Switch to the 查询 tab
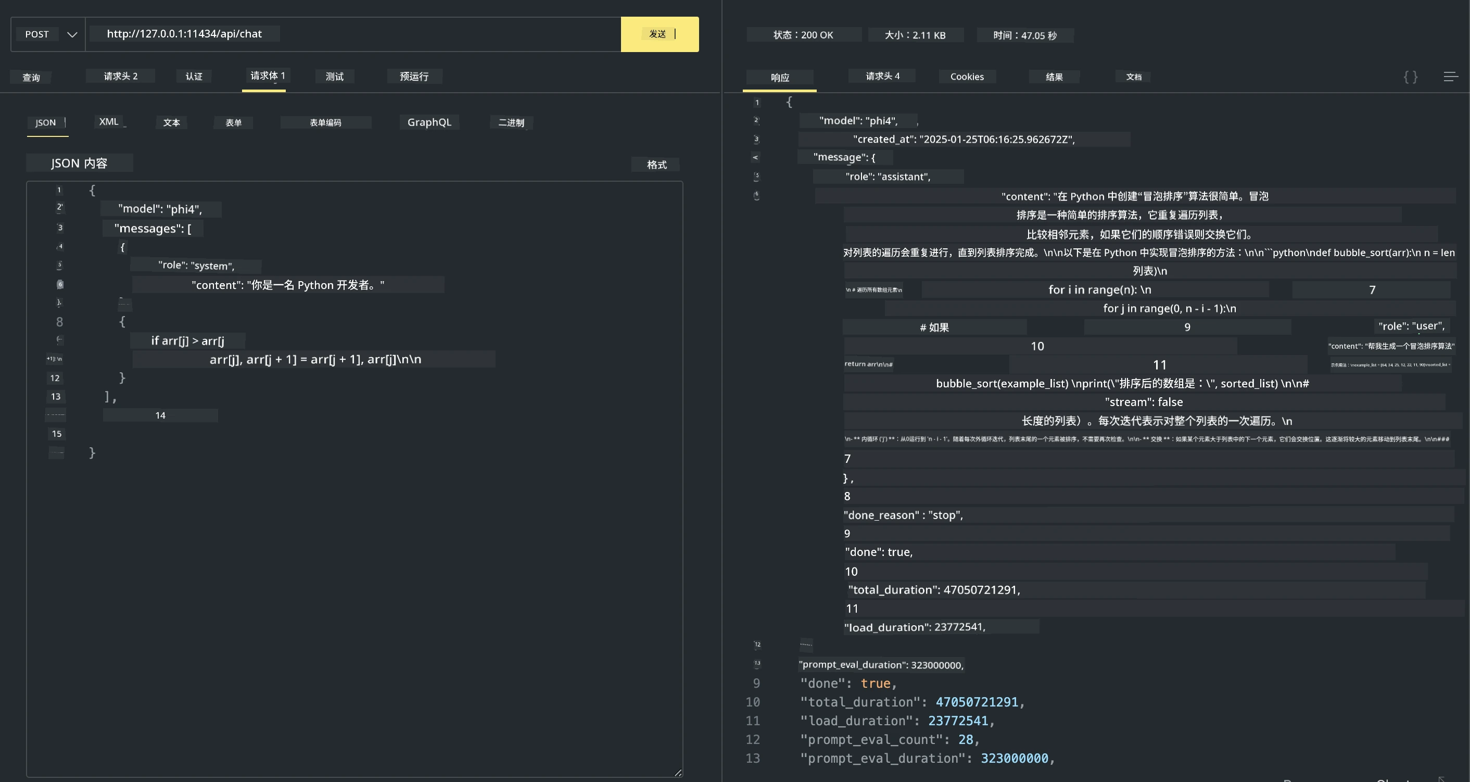This screenshot has width=1470, height=782. coord(31,77)
